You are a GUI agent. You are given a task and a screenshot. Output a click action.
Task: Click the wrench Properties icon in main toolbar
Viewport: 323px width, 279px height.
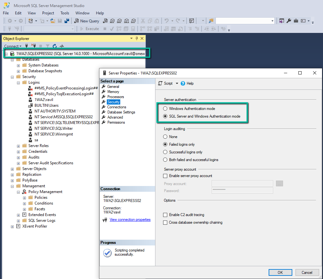click(x=288, y=21)
